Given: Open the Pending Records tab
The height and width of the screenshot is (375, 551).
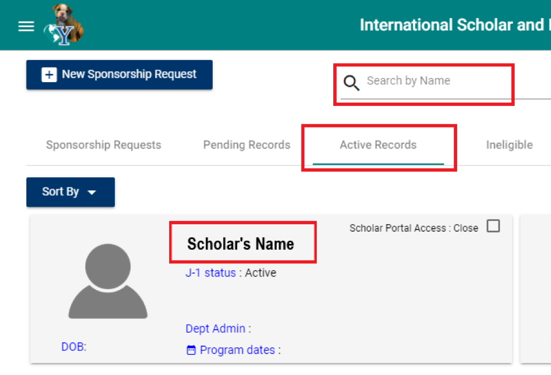Looking at the screenshot, I should 247,145.
